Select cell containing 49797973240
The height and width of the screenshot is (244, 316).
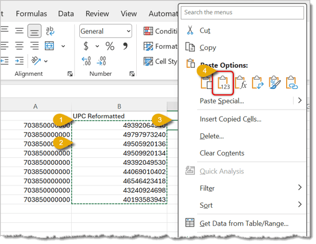(120, 134)
